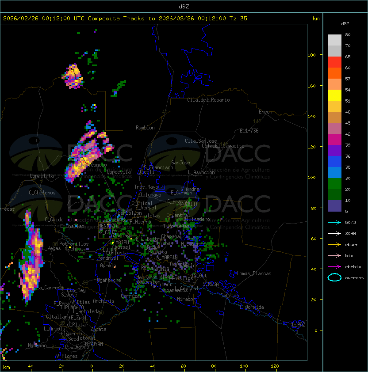368x372 pixels.
Task: Pick the purple 36-39 dBZ color band
Action: [334, 151]
